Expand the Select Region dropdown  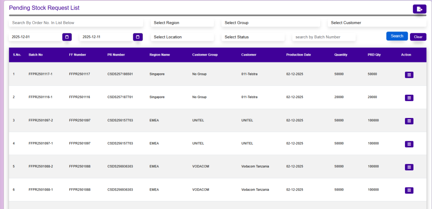[x=182, y=23]
